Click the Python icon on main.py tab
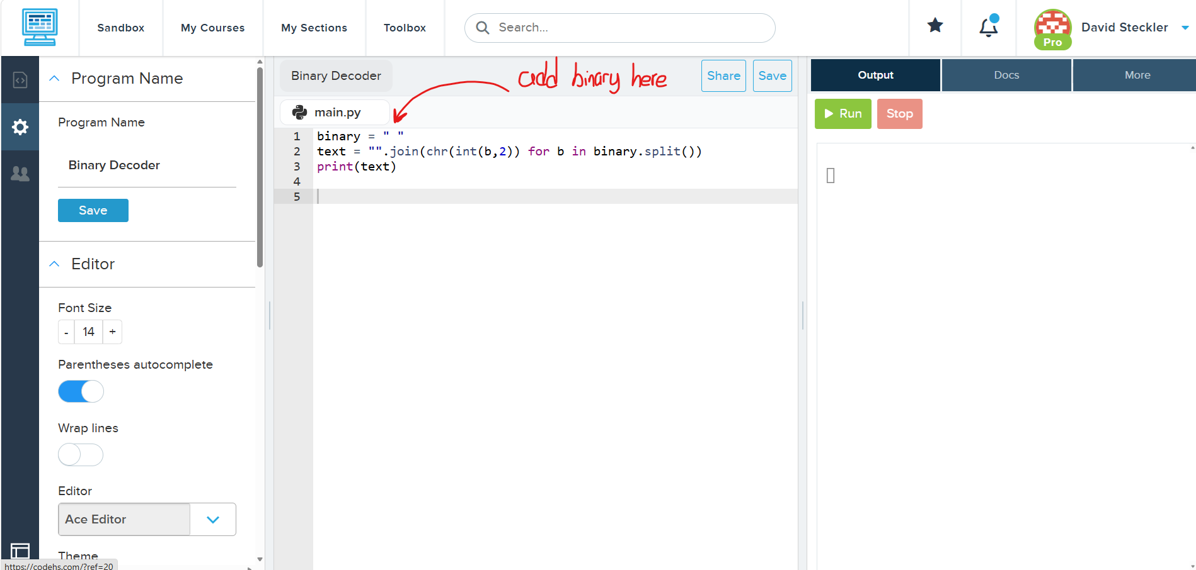1196x570 pixels. click(x=299, y=112)
